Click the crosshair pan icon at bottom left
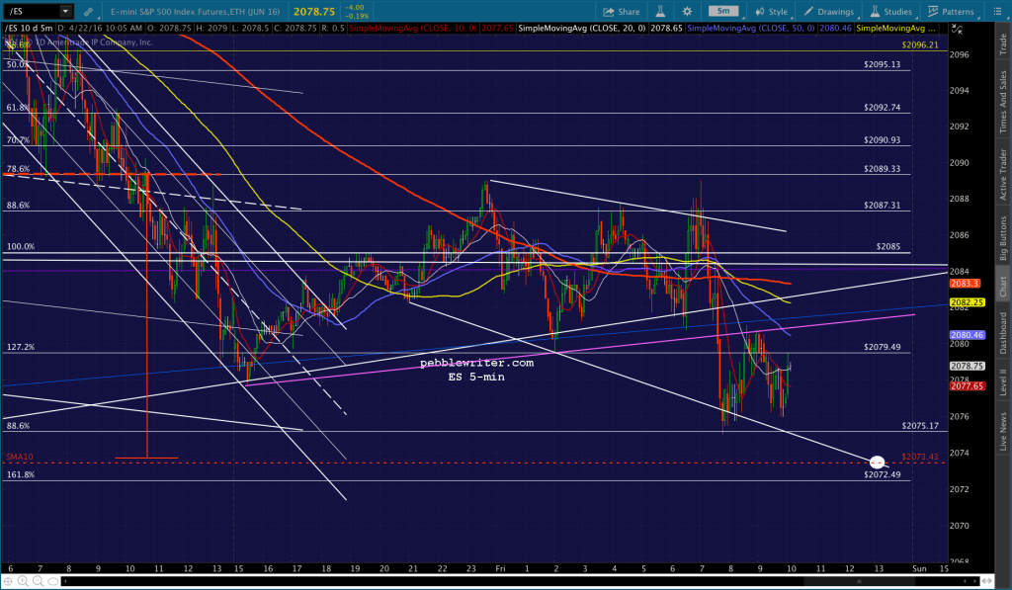 [x=8, y=582]
